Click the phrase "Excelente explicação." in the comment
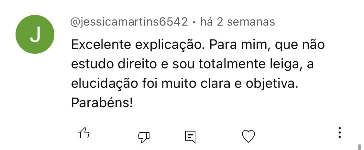The image size is (364, 150). click(138, 45)
